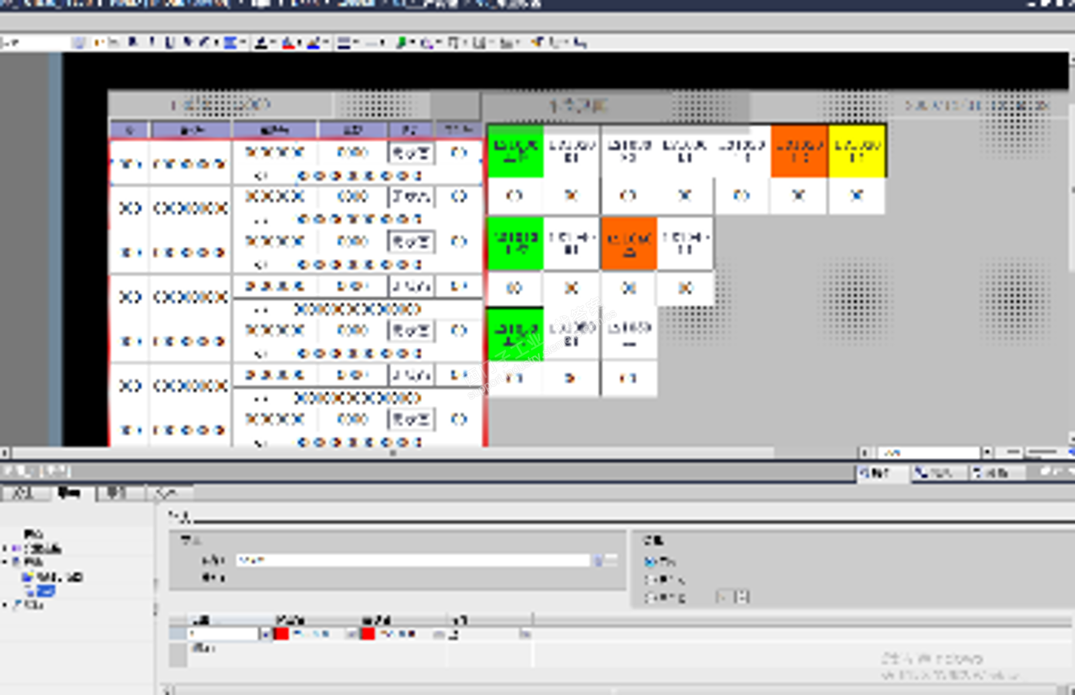Click the red foreground color swatch in table
1075x695 pixels.
[368, 634]
